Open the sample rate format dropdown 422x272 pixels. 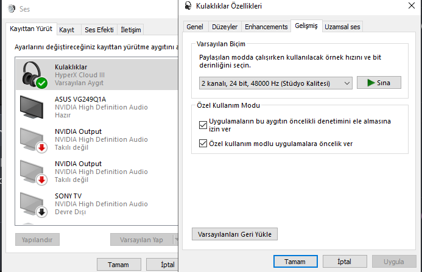275,83
